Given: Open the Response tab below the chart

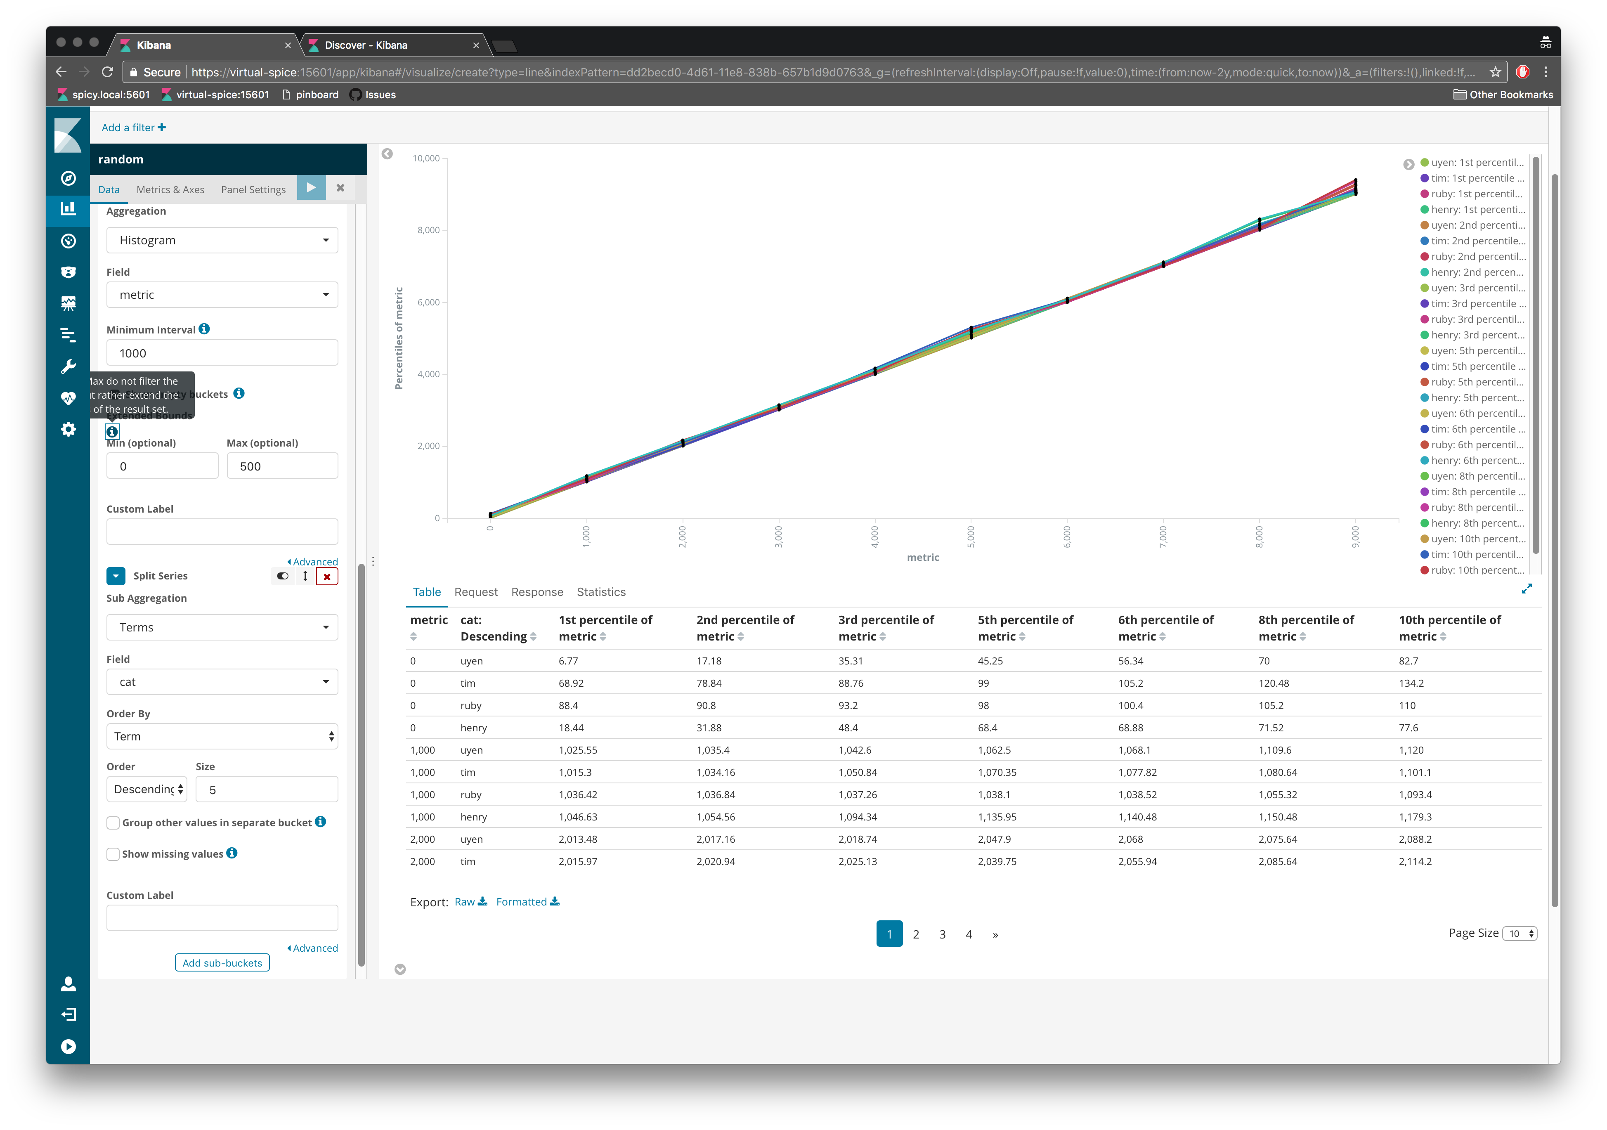Looking at the screenshot, I should pyautogui.click(x=537, y=591).
